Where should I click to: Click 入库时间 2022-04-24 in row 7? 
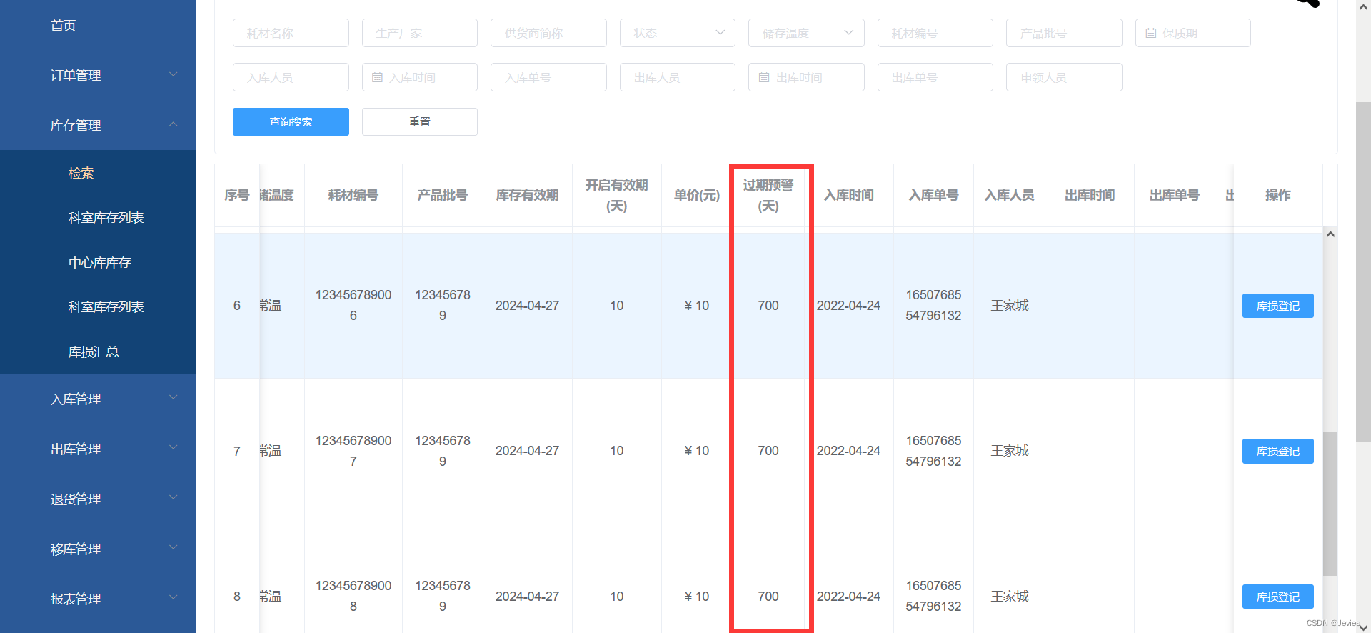tap(849, 451)
